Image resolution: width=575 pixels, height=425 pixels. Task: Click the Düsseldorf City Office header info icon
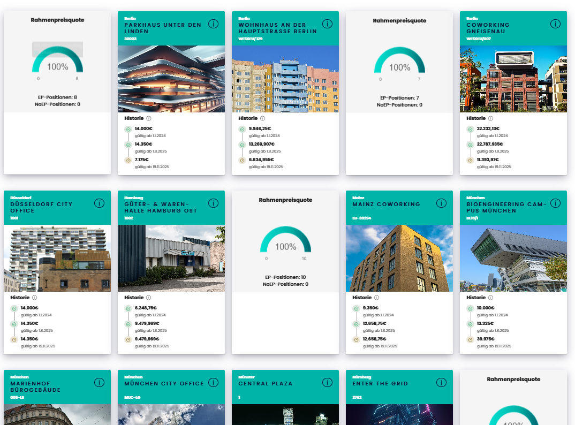99,203
